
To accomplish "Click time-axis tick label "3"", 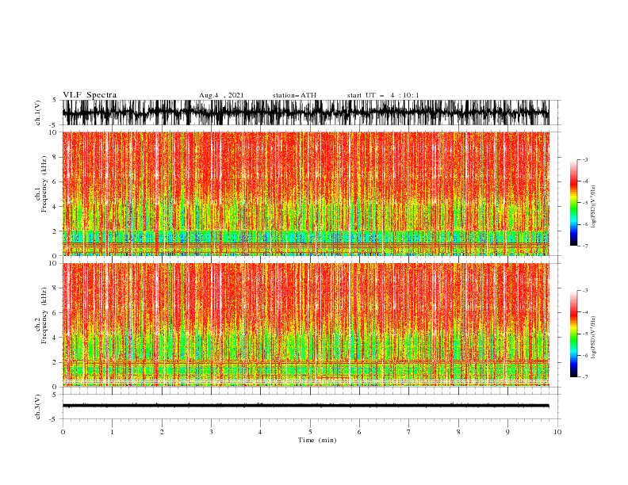I will [x=211, y=432].
